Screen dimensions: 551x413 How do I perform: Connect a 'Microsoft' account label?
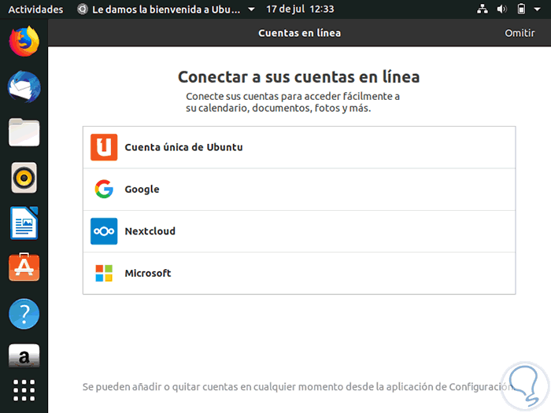click(x=148, y=273)
